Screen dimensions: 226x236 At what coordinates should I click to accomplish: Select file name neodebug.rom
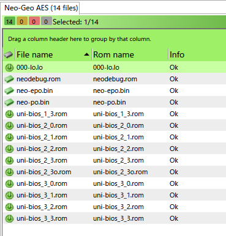pyautogui.click(x=39, y=79)
